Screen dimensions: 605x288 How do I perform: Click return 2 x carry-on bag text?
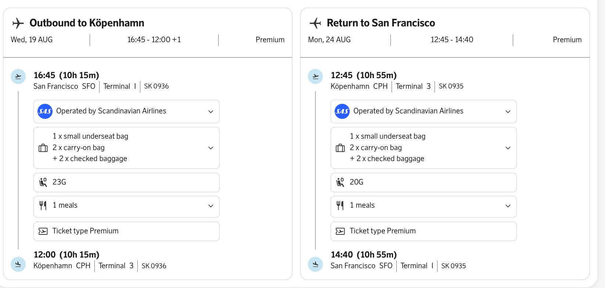coord(376,147)
